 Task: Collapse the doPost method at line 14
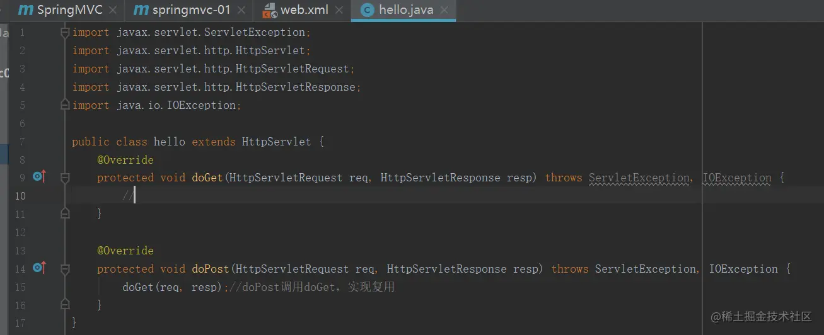coord(64,270)
